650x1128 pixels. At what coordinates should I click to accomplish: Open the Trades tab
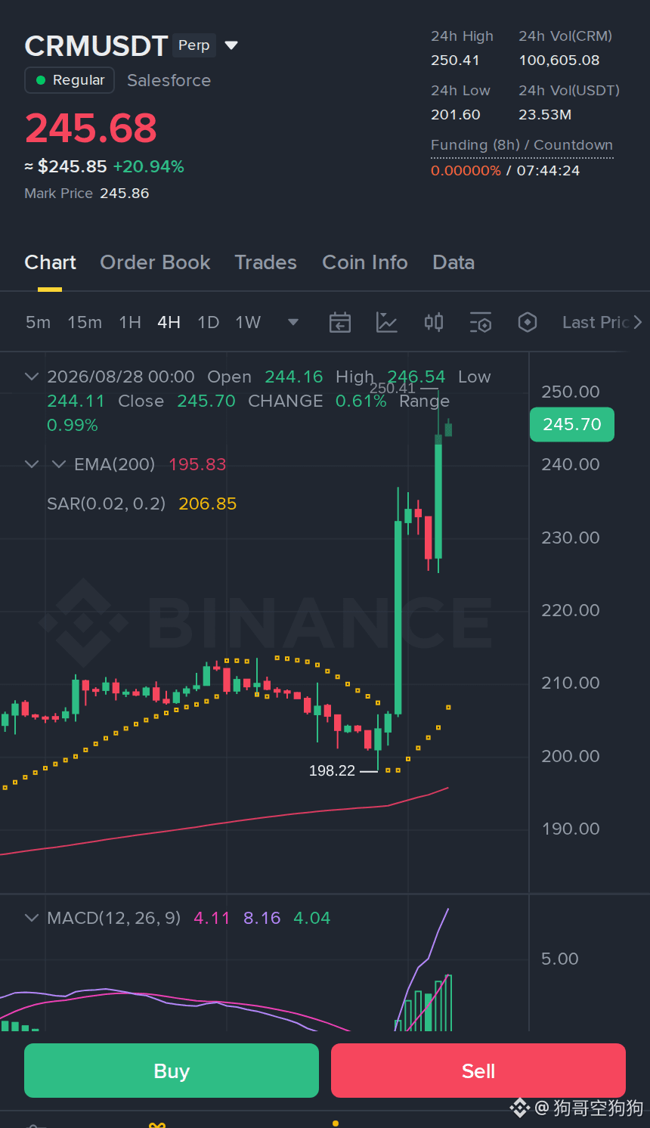(265, 262)
